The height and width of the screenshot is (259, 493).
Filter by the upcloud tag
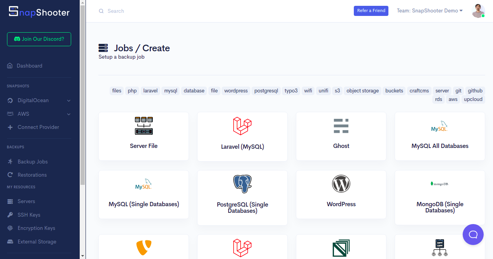click(473, 99)
